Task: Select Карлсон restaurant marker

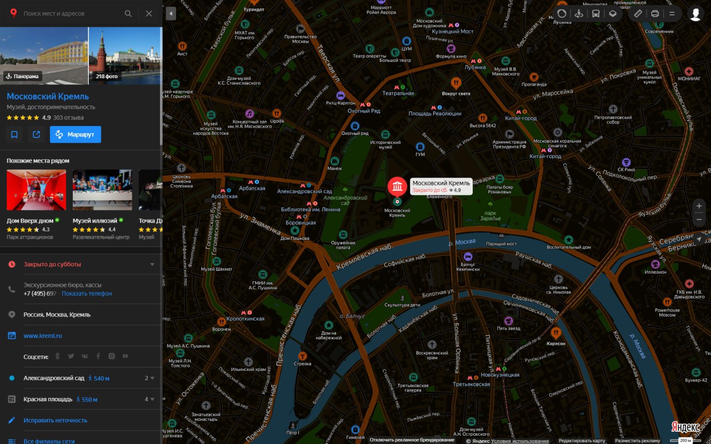Action: (556, 333)
